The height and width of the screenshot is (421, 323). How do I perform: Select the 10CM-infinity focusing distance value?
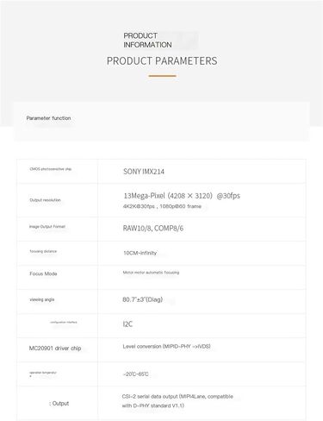(x=140, y=253)
